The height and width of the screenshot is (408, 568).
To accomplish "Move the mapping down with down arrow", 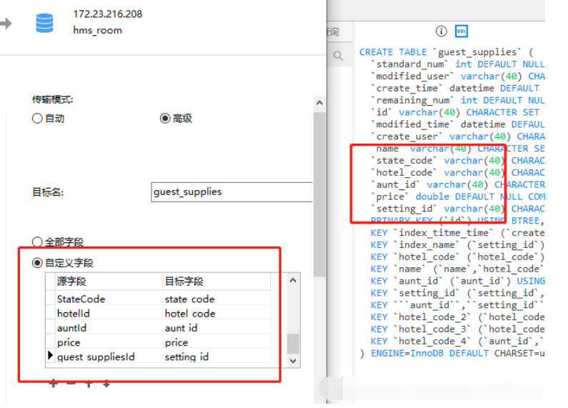I will (106, 384).
